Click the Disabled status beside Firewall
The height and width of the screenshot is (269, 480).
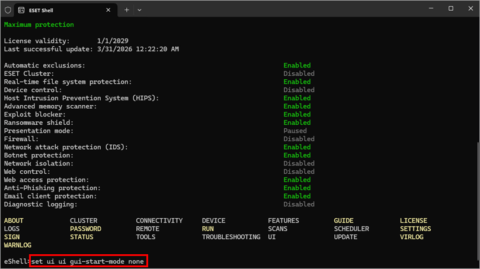click(x=299, y=139)
